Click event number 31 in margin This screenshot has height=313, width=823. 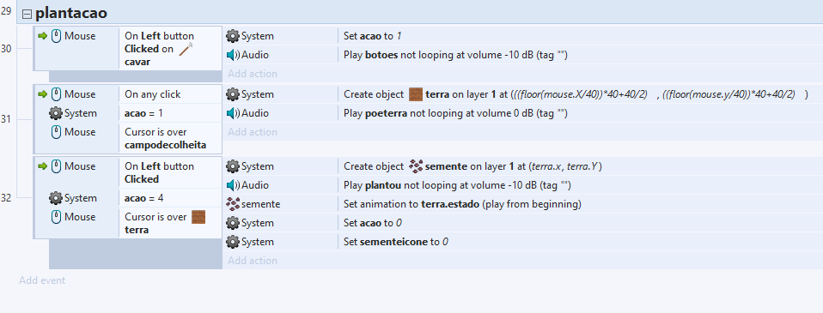click(6, 119)
